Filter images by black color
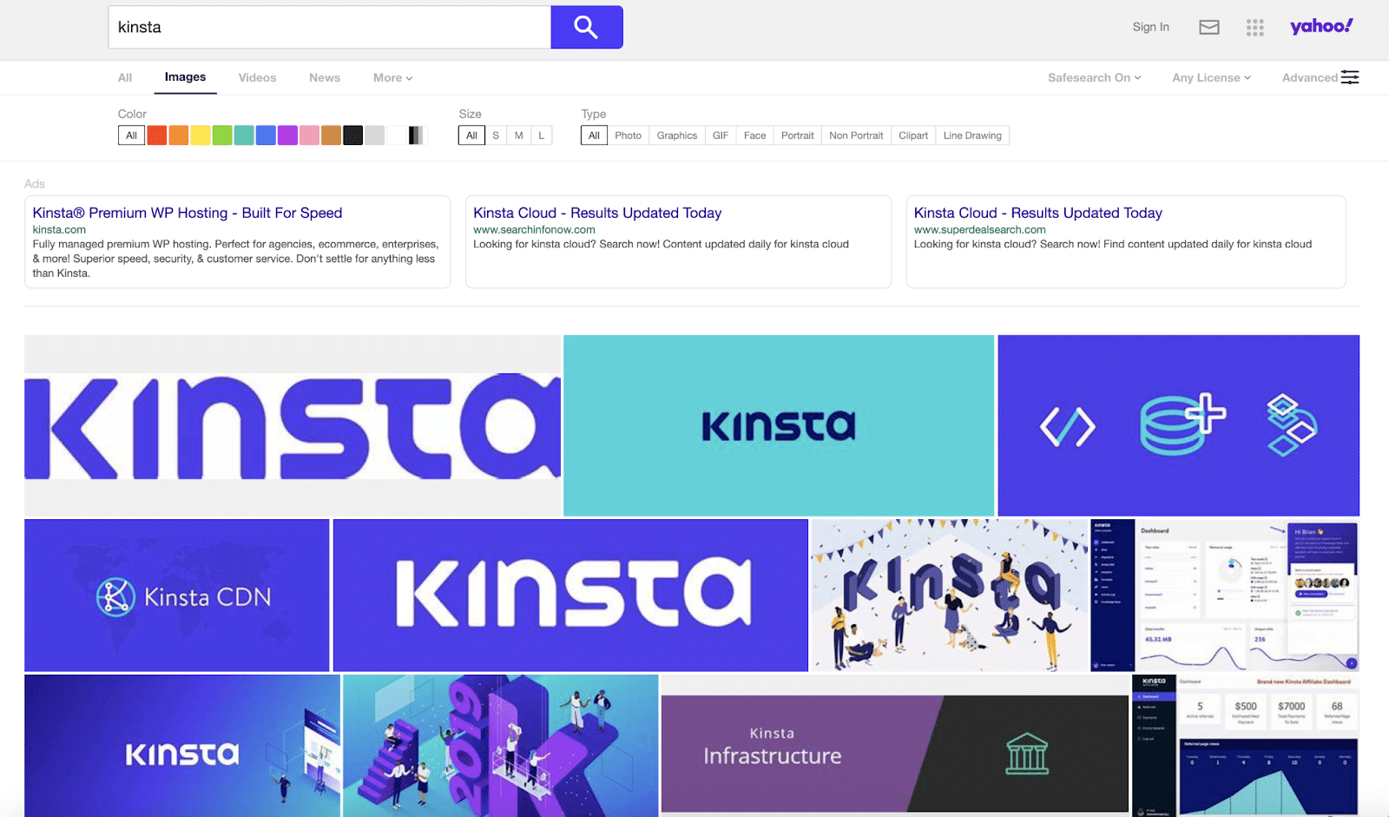1389x817 pixels. (x=352, y=135)
